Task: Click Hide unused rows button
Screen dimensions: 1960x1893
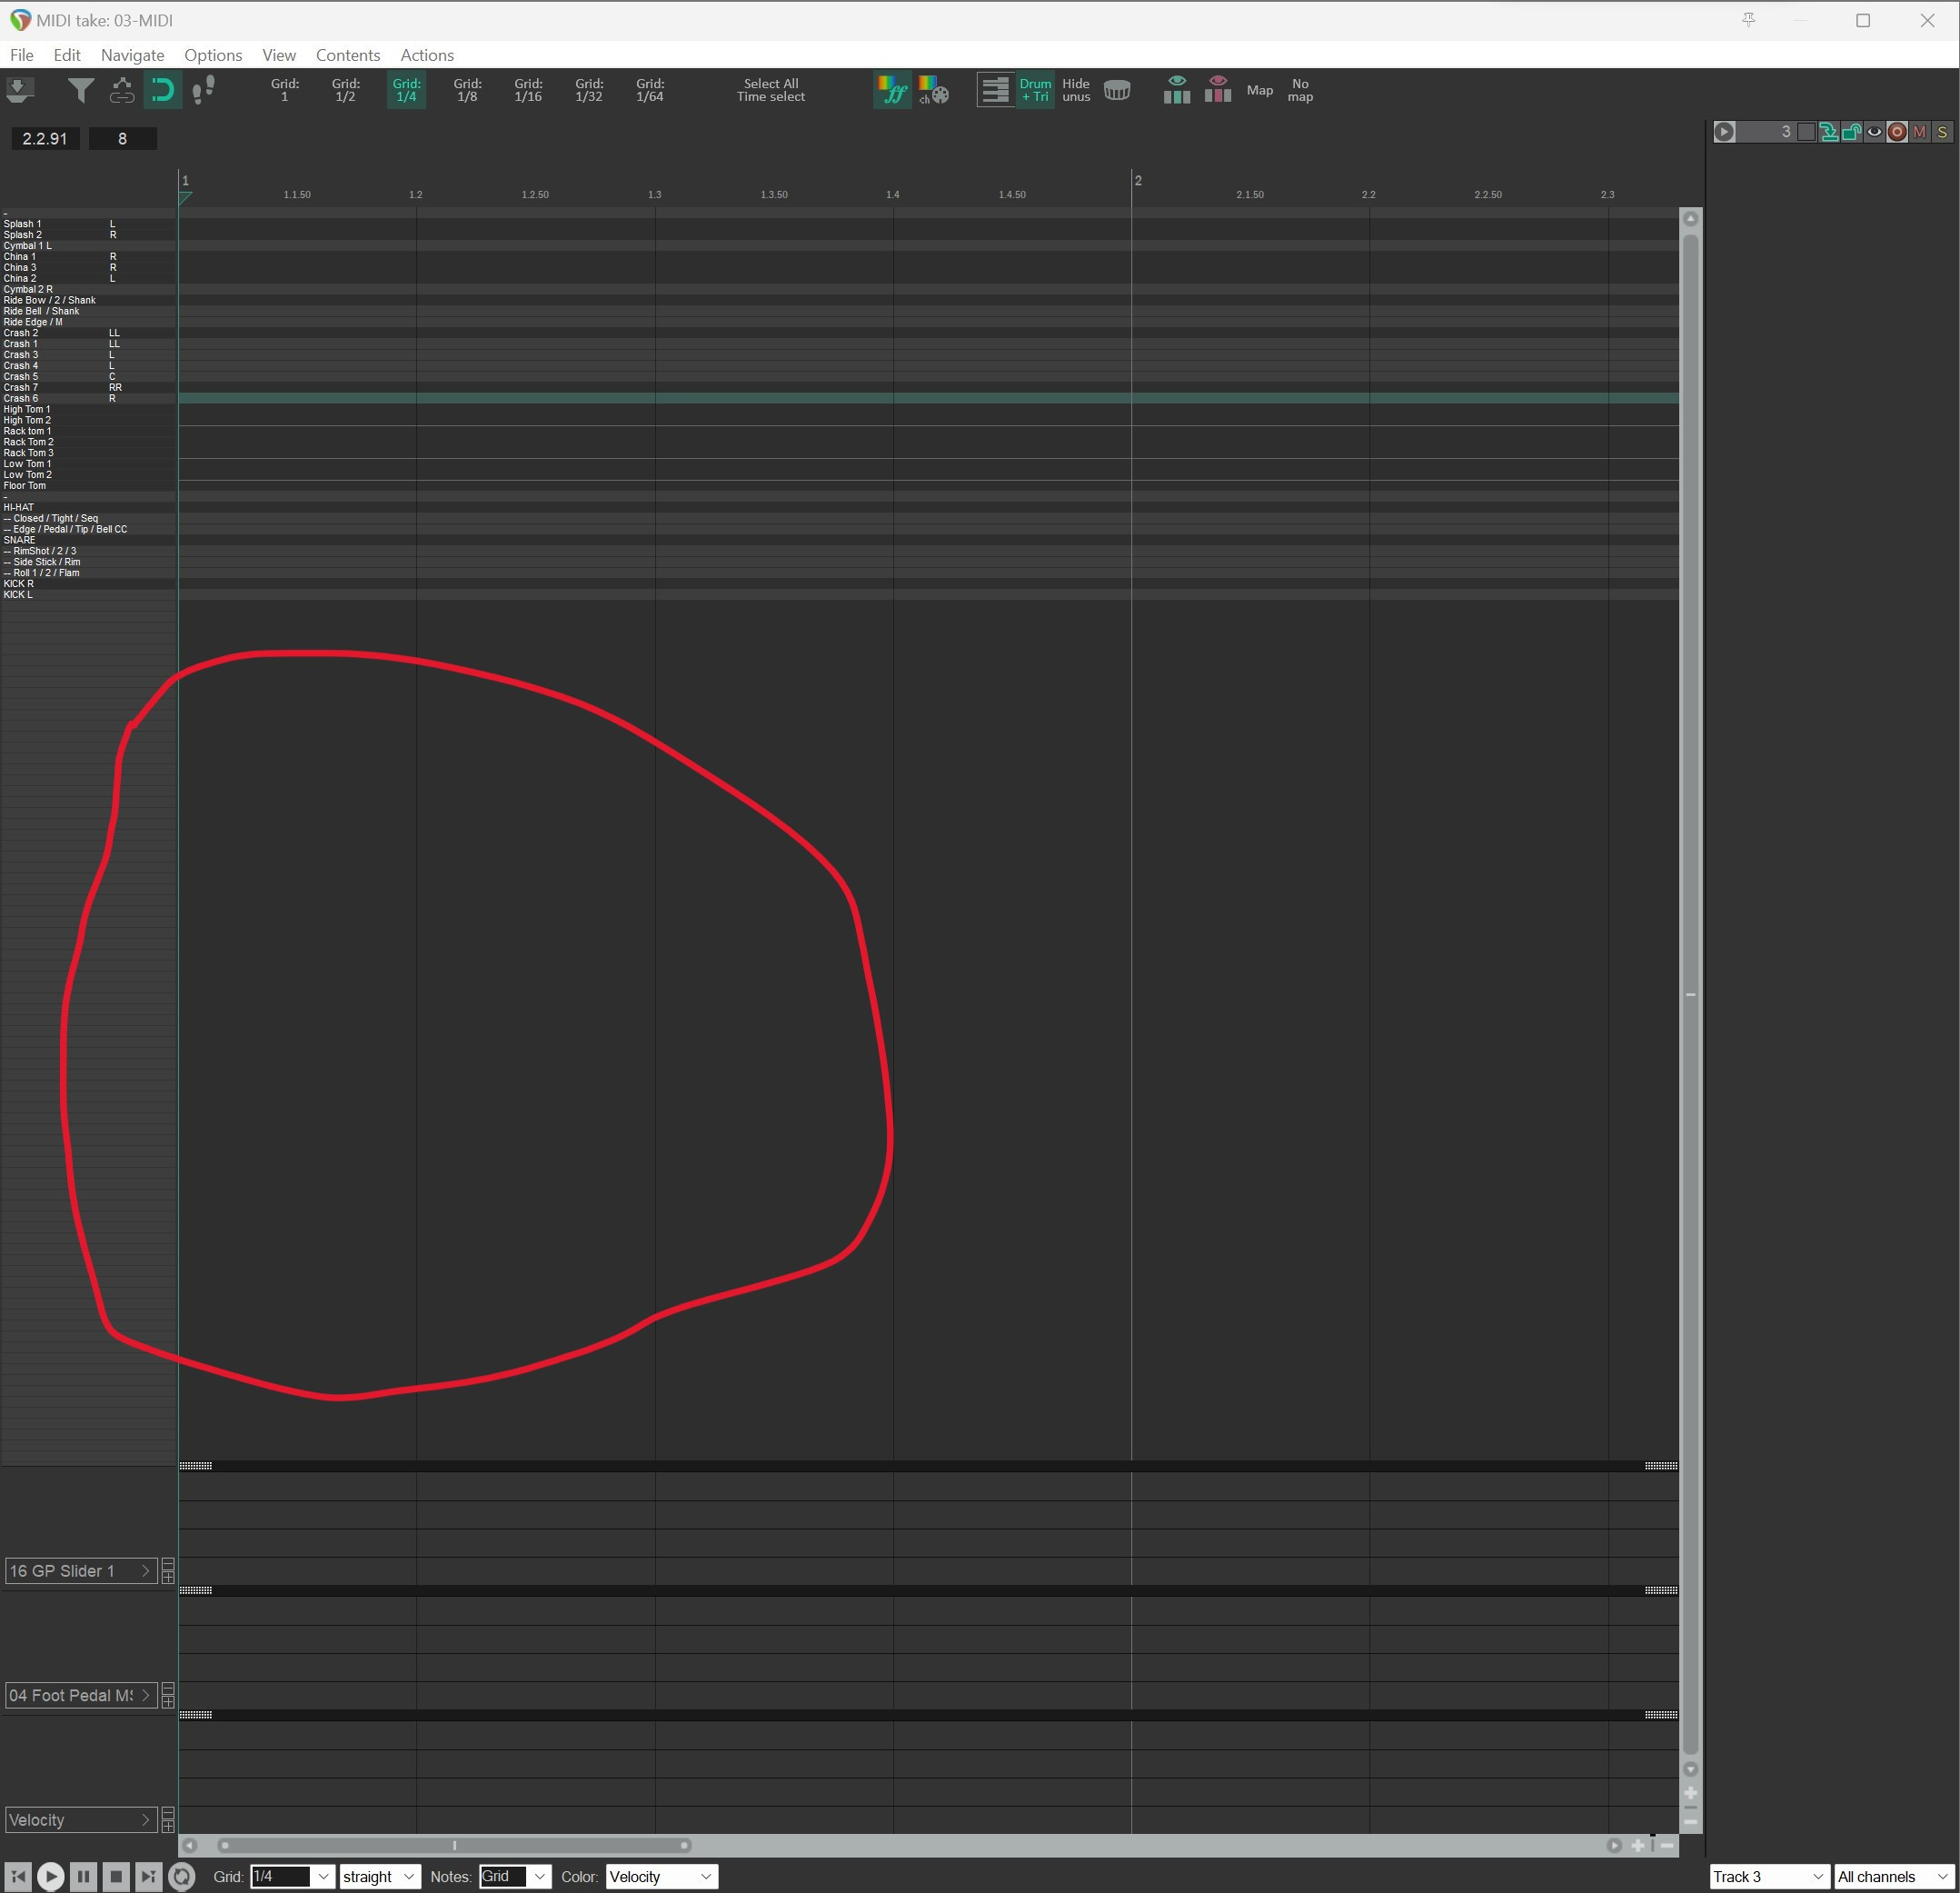Action: point(1076,90)
